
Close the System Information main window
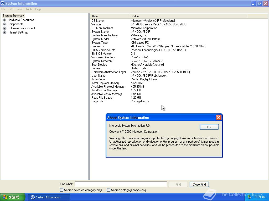266,3
